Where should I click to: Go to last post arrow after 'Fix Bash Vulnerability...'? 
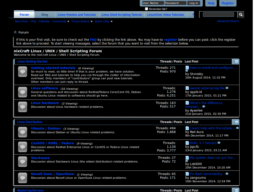pos(227,174)
